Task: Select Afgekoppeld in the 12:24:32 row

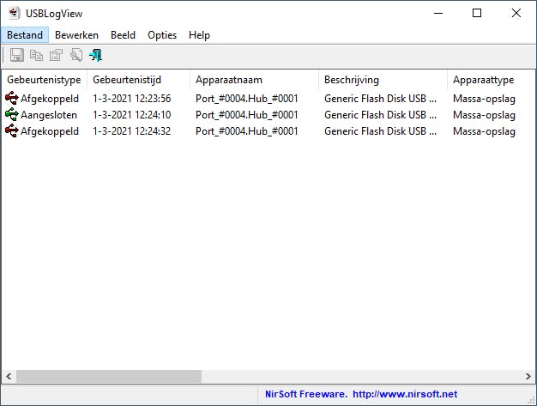Action: pos(50,131)
